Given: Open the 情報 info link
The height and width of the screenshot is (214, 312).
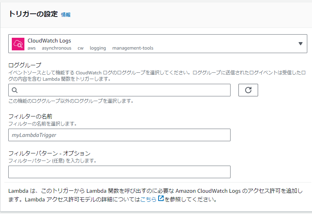Looking at the screenshot, I should (x=66, y=15).
